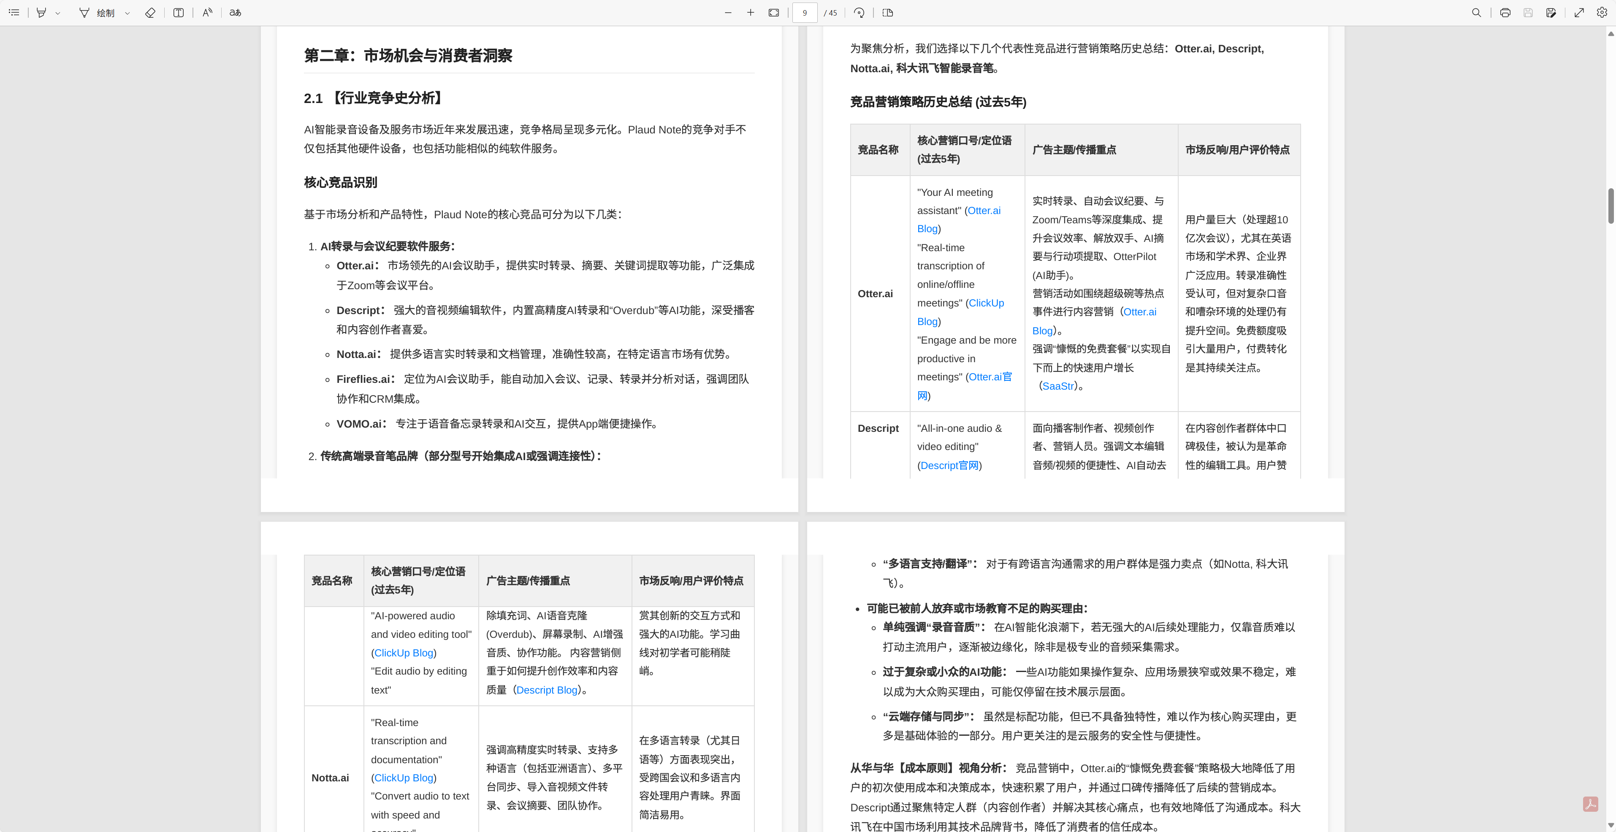
Task: Print the PDF document
Action: [1504, 13]
